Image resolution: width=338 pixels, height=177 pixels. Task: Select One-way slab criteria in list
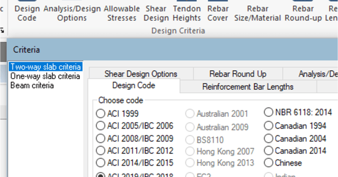pos(45,76)
